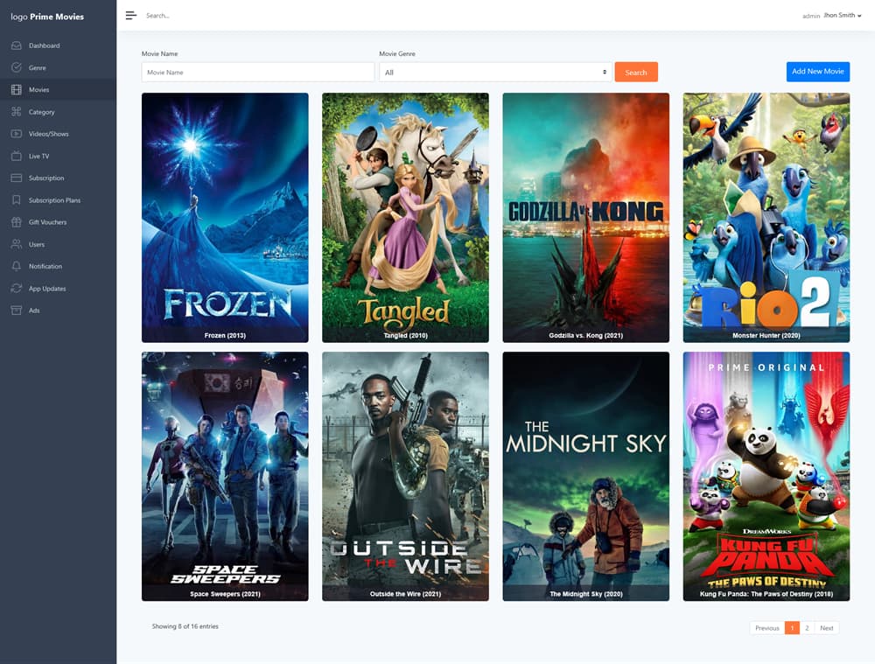Go to Genre section
Screen dimensions: 875x664
pos(58,67)
